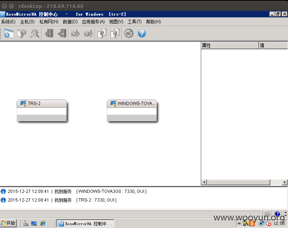Click the properties panel scroll-right arrow

284,182
